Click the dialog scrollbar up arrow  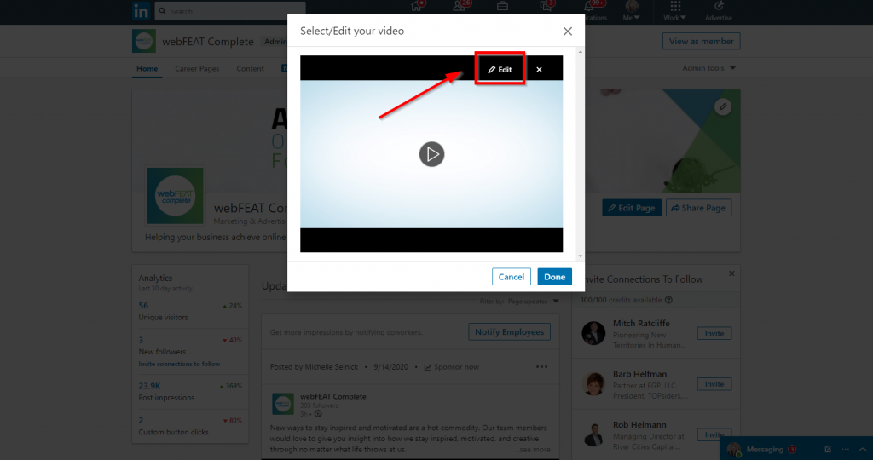coord(580,52)
